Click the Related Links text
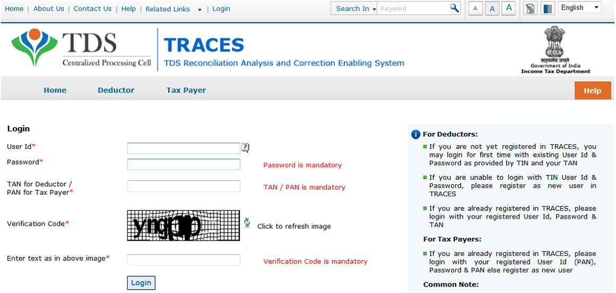 [x=168, y=9]
